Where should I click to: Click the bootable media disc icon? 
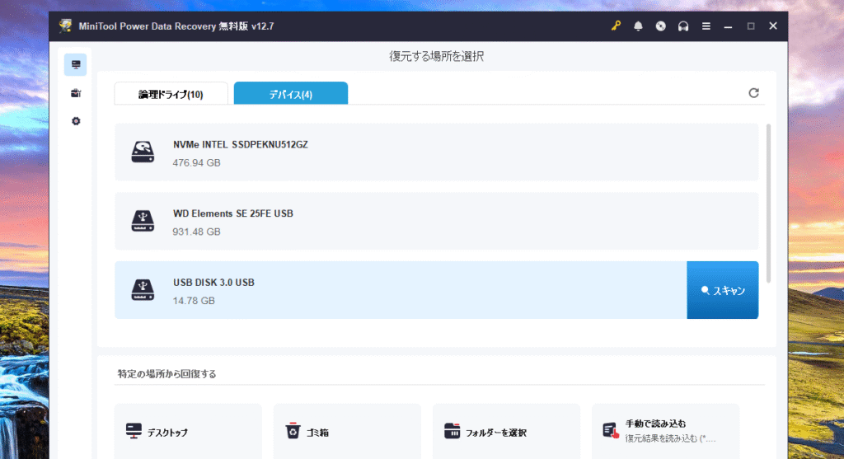pos(660,26)
